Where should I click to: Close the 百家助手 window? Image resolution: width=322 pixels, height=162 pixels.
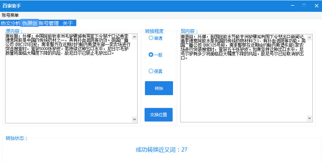point(317,6)
